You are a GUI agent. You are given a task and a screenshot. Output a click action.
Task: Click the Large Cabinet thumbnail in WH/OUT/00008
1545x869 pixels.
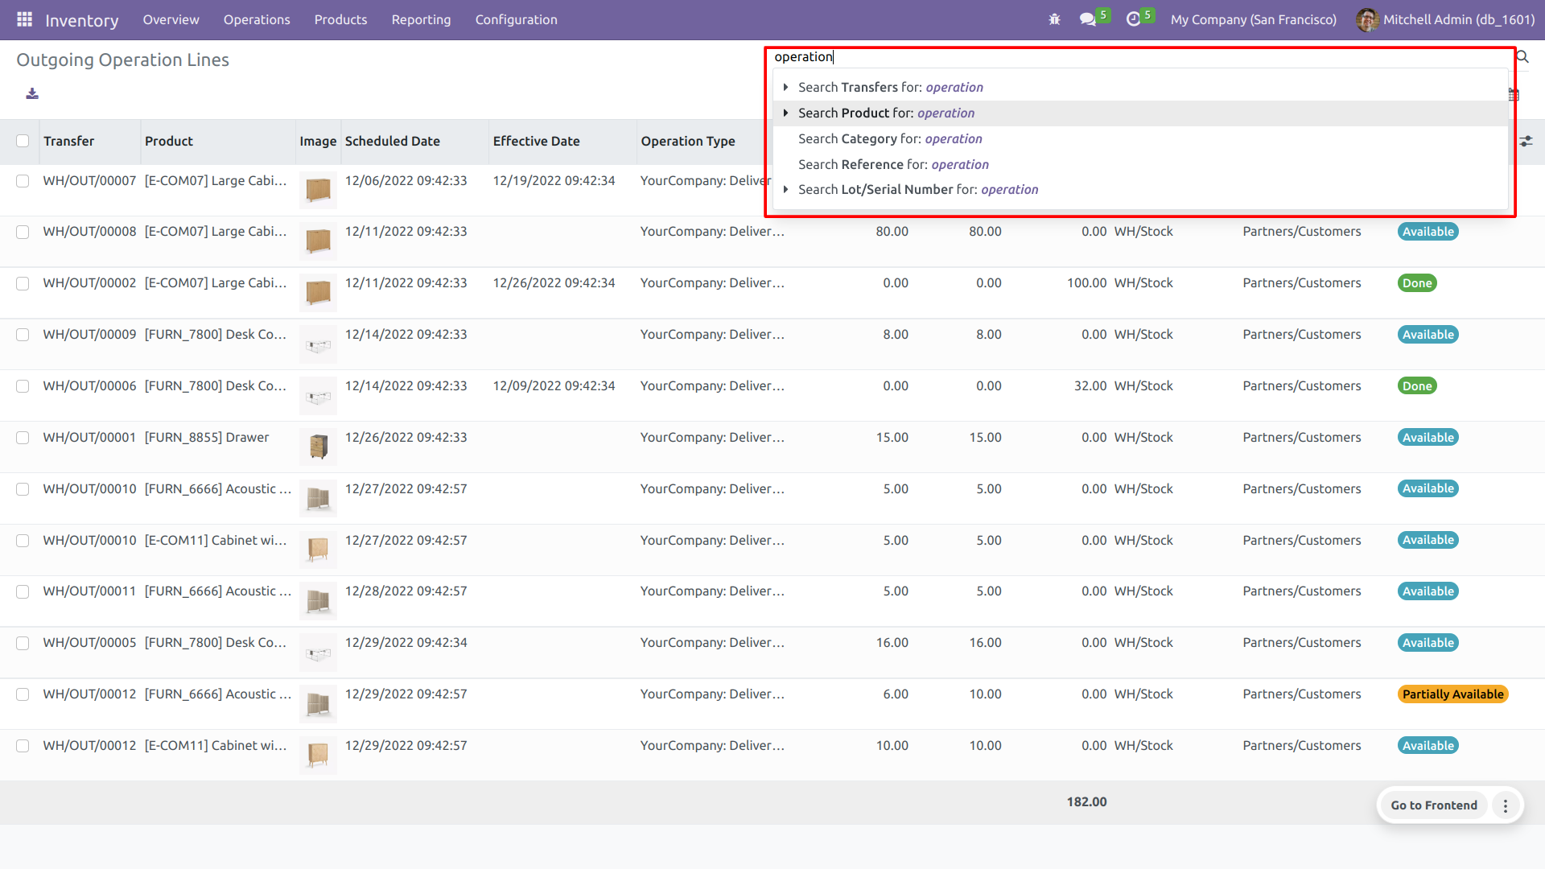pyautogui.click(x=318, y=241)
